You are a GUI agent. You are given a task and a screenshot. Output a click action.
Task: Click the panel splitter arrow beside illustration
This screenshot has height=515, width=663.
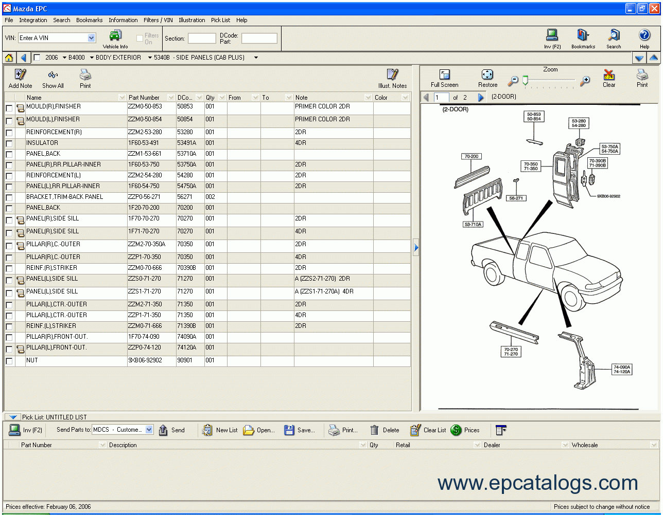click(x=416, y=248)
